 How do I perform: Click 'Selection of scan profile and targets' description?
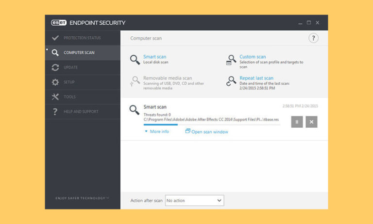click(x=271, y=64)
